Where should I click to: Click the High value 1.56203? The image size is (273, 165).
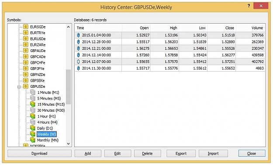[171, 42]
